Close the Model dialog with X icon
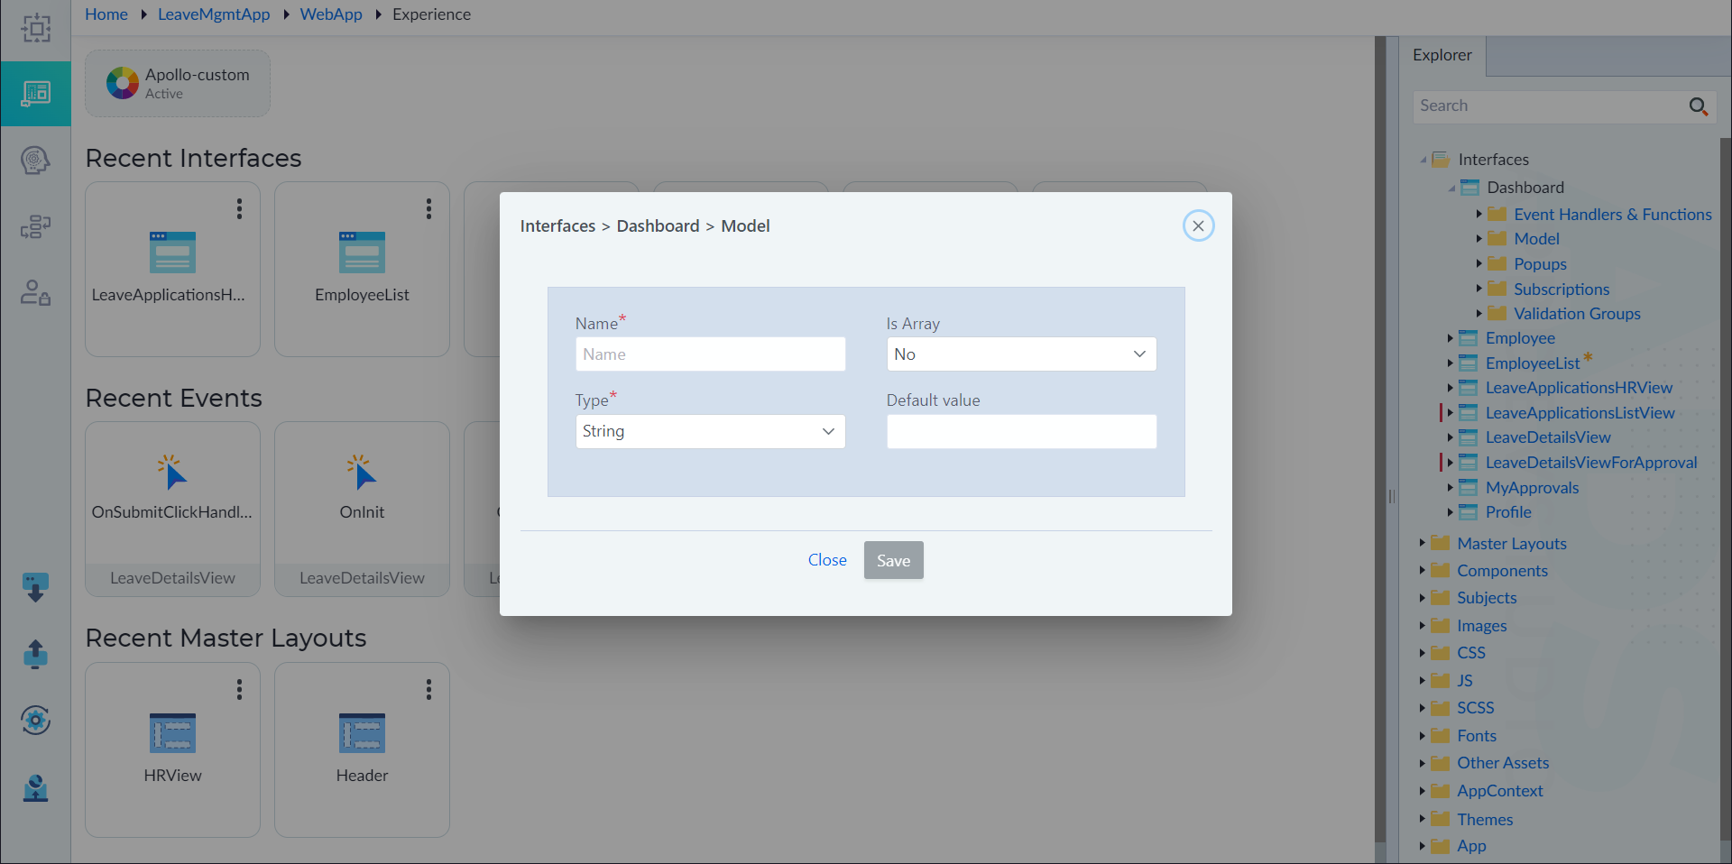This screenshot has height=864, width=1732. pos(1198,225)
